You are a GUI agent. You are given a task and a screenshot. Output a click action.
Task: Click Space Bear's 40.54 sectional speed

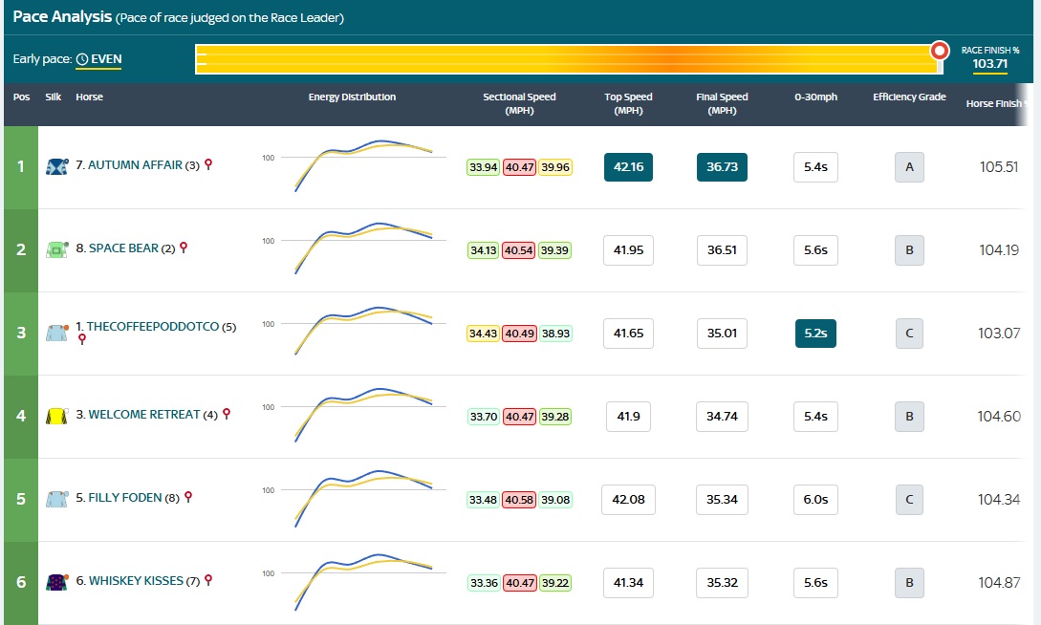pyautogui.click(x=519, y=250)
